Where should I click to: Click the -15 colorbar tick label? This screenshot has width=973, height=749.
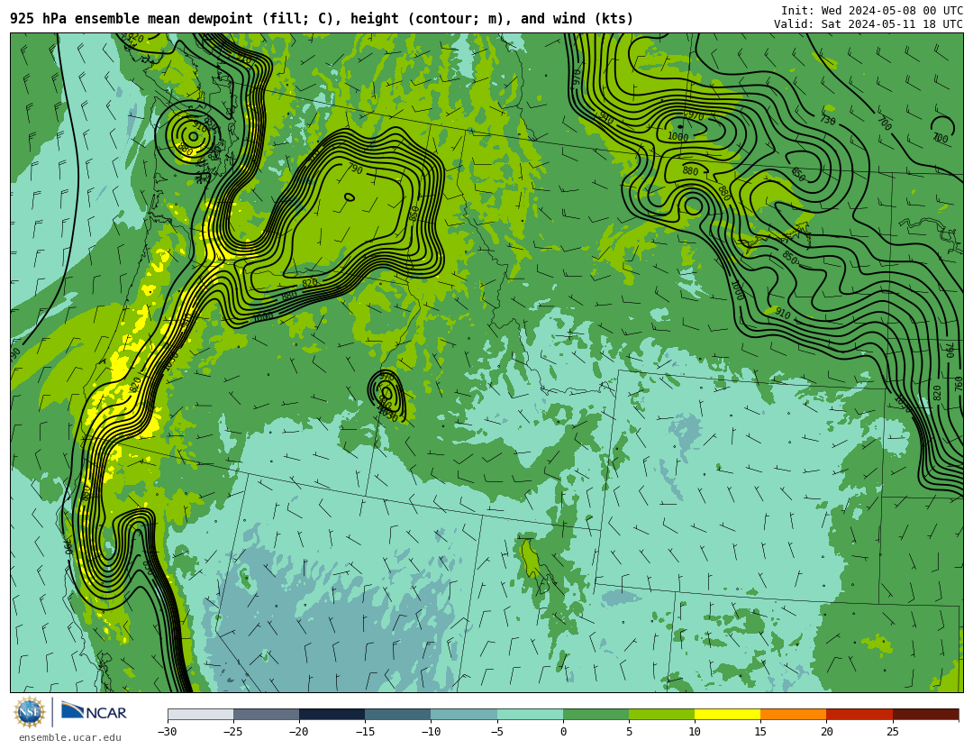pos(364,732)
